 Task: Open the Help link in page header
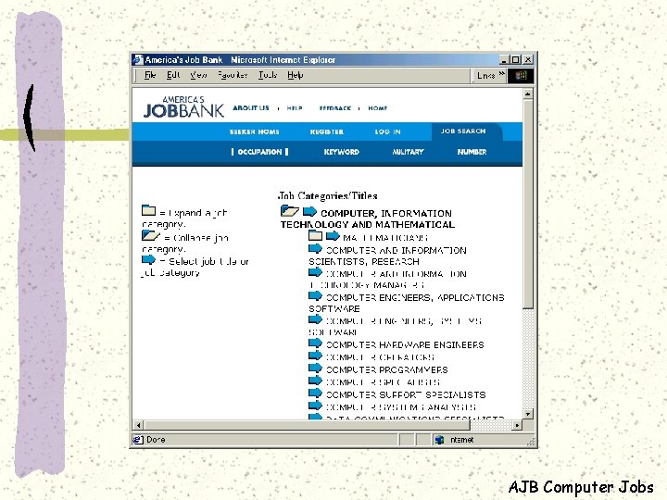point(295,108)
